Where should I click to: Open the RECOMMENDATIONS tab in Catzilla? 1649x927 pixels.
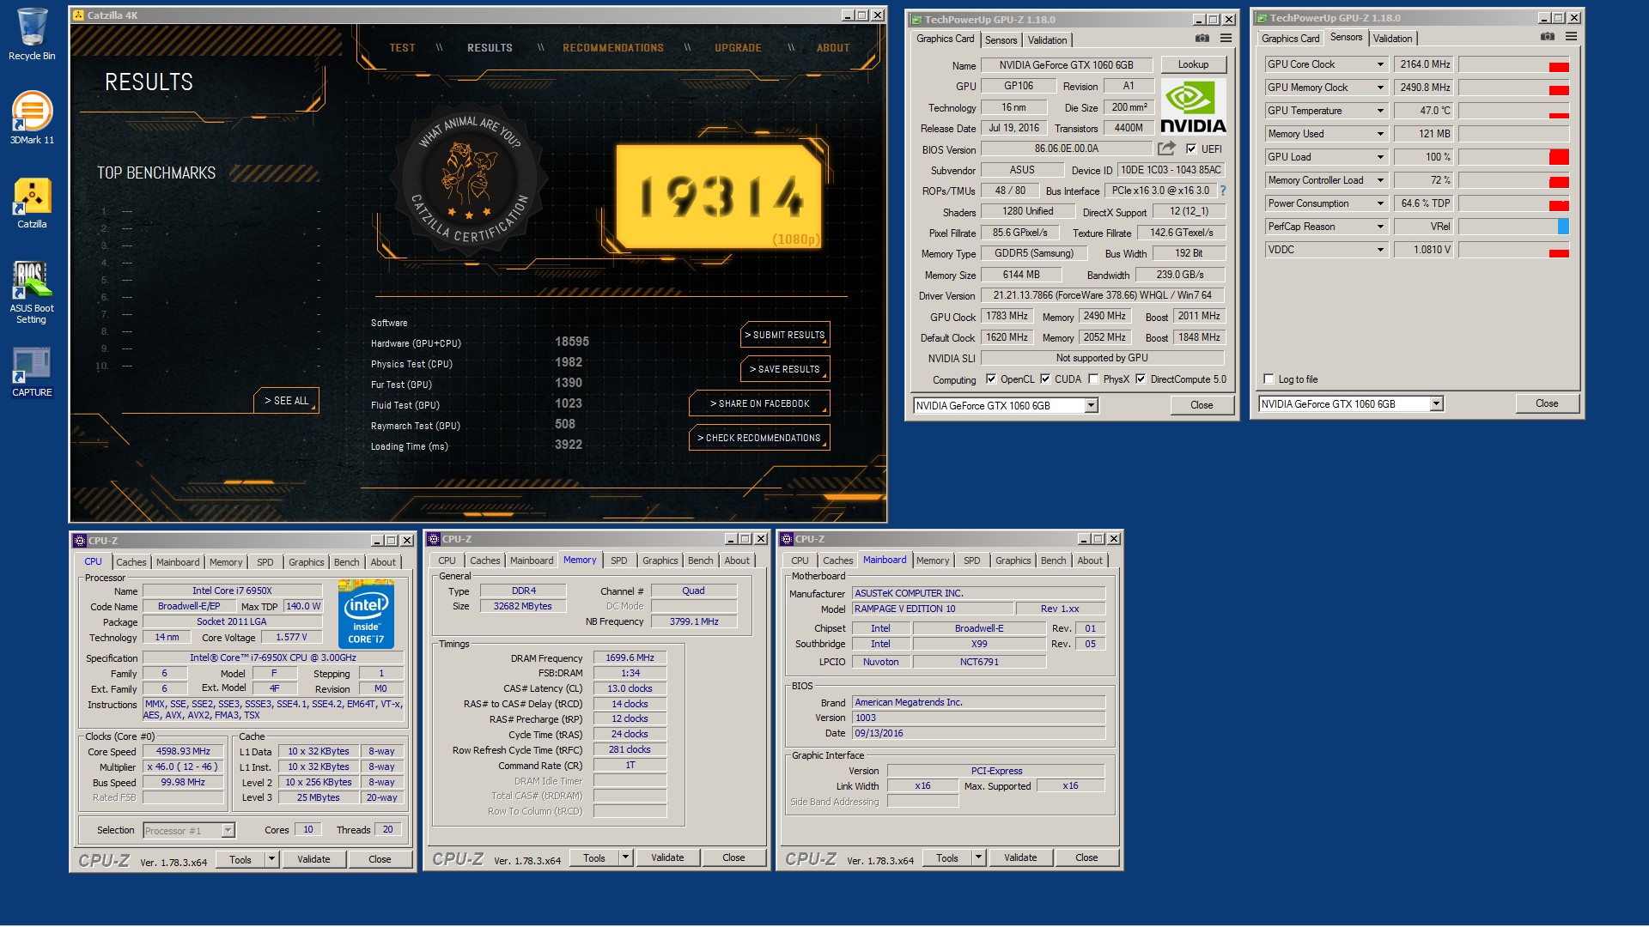tap(613, 48)
